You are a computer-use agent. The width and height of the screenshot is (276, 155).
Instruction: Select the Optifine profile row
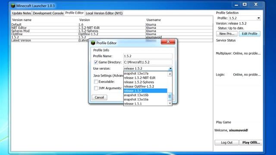(112, 34)
